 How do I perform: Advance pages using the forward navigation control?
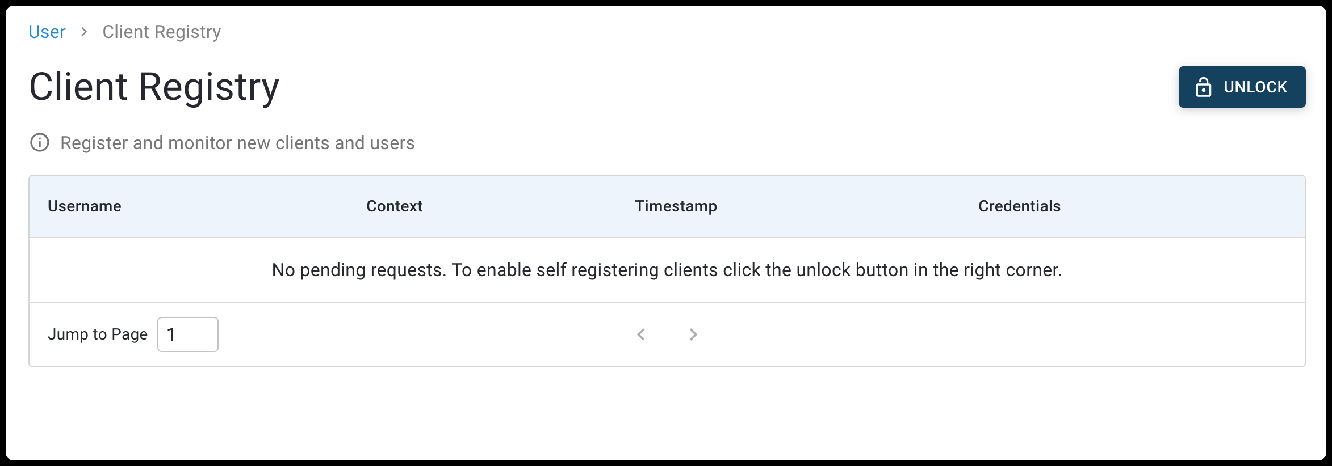point(693,334)
